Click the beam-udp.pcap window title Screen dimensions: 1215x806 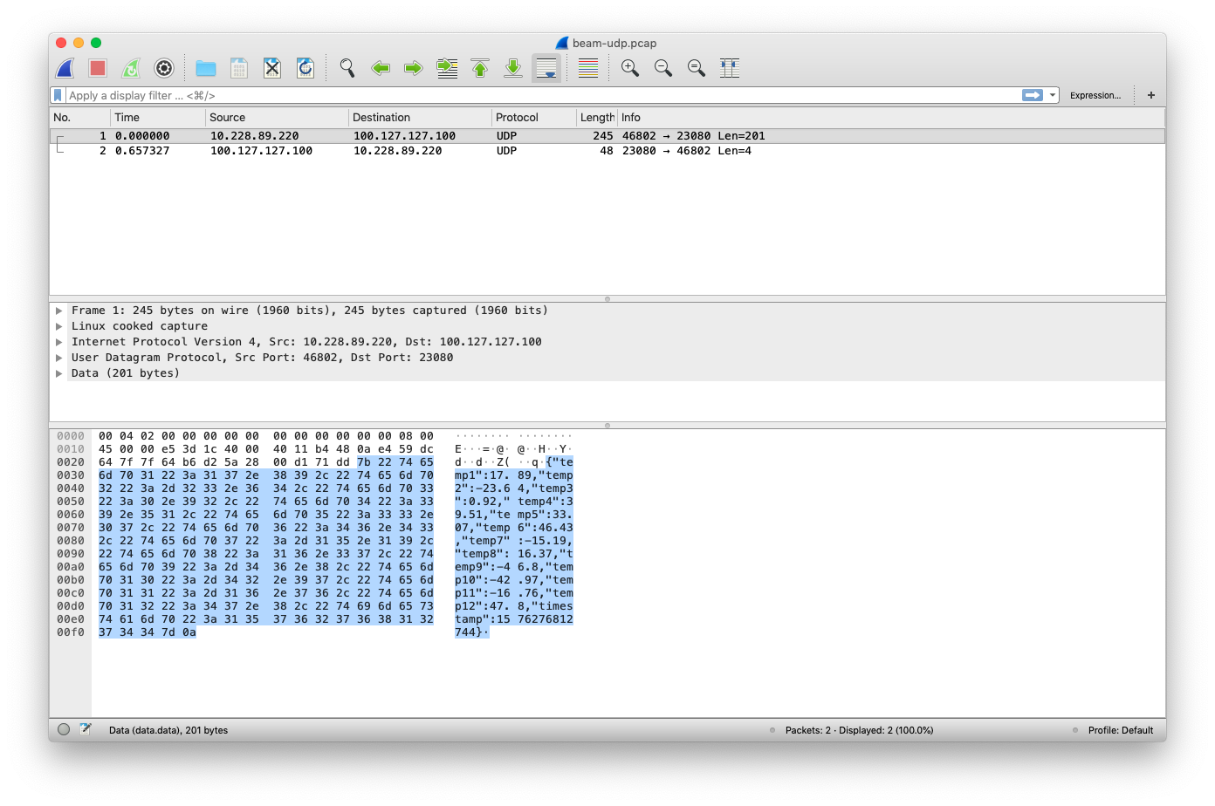pos(614,43)
